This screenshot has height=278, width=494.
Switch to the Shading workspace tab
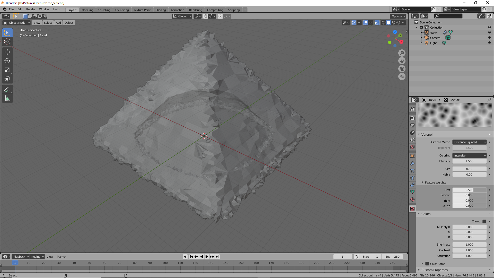161,10
